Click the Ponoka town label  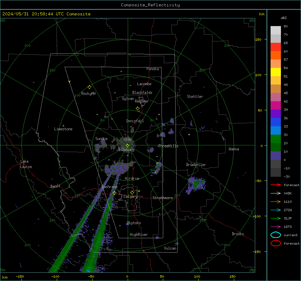point(153,69)
